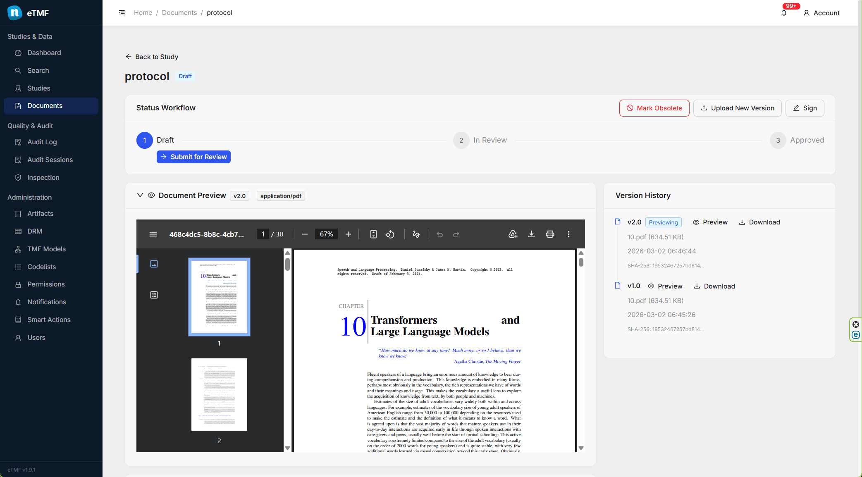Rotate the PDF counterclockwise icon
Viewport: 862px width, 477px height.
pos(390,234)
